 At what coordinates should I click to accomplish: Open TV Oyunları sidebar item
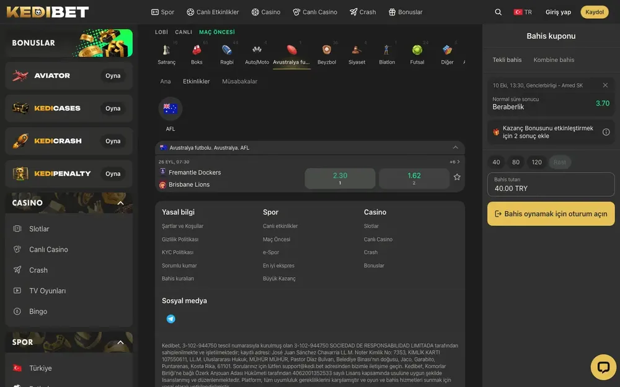coord(47,290)
